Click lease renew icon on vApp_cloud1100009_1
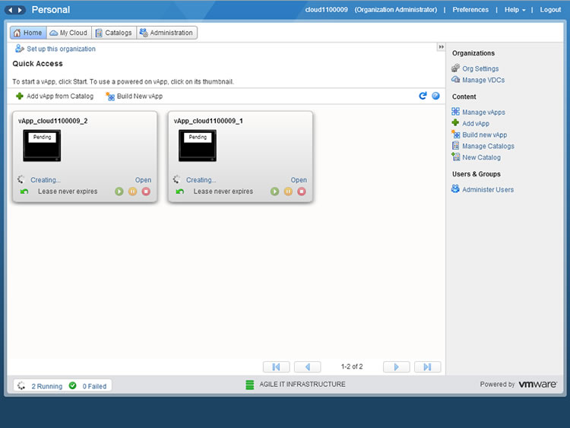 click(x=180, y=192)
